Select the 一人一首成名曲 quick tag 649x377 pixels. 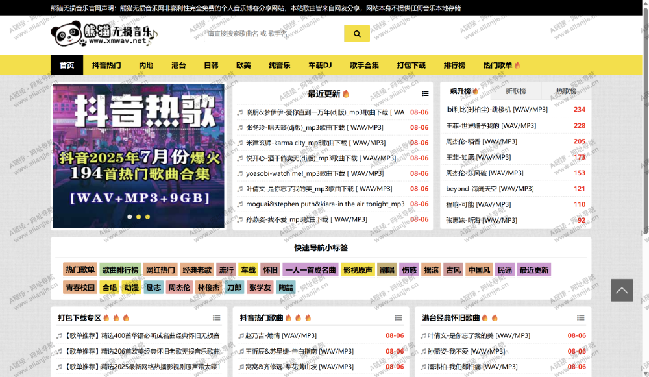310,270
